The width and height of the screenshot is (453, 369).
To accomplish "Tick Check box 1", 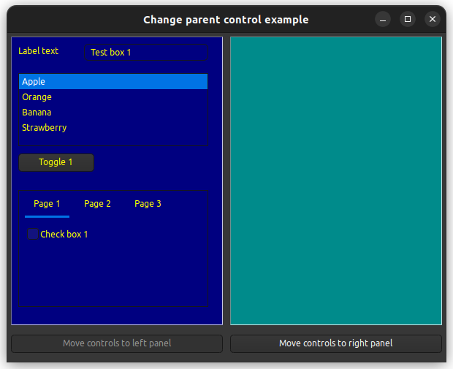I will tap(33, 234).
